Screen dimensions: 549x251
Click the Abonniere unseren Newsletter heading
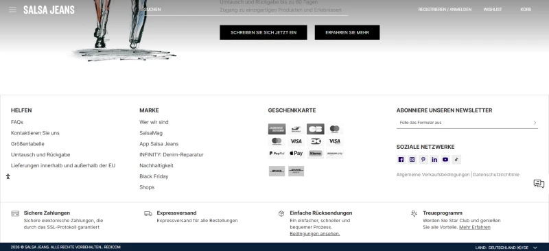444,110
